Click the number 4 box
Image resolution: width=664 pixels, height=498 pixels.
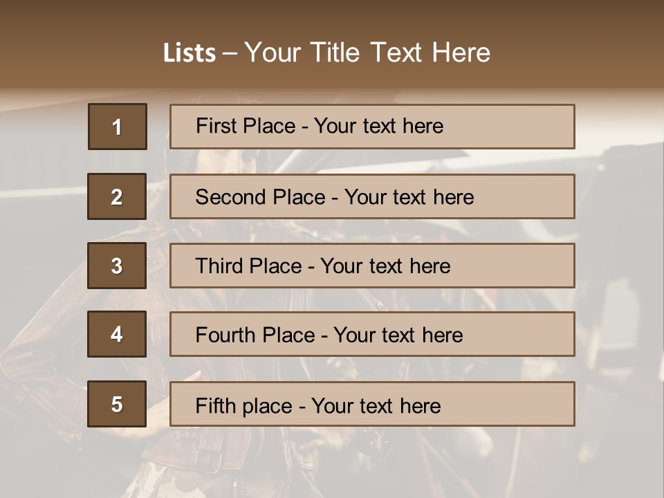[x=117, y=334]
